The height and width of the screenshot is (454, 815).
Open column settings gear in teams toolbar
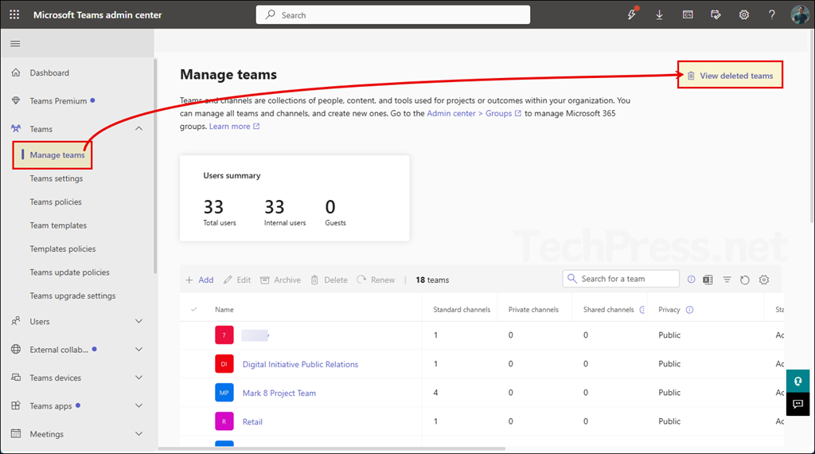click(763, 280)
